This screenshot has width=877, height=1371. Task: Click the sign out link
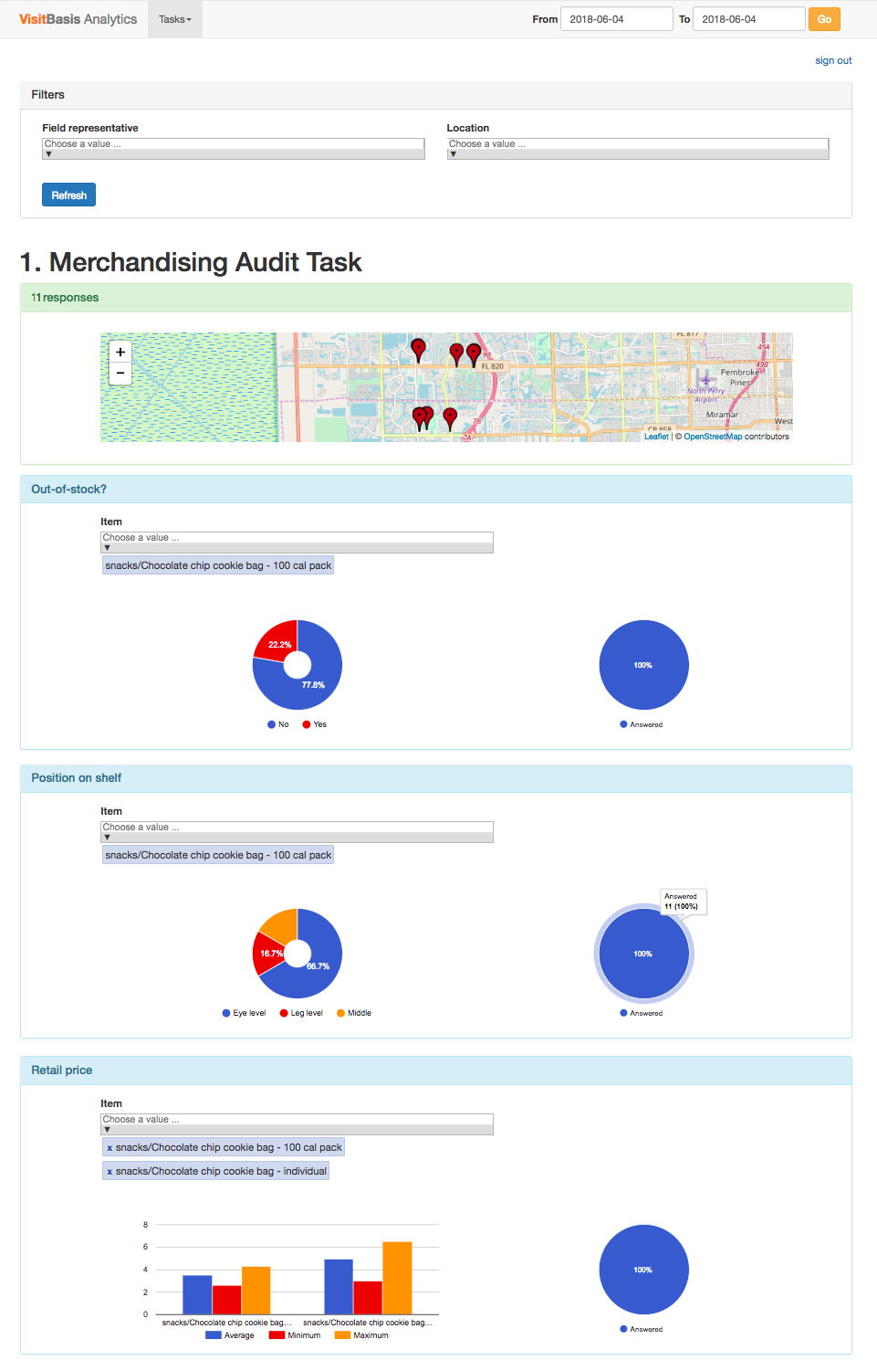pos(831,60)
